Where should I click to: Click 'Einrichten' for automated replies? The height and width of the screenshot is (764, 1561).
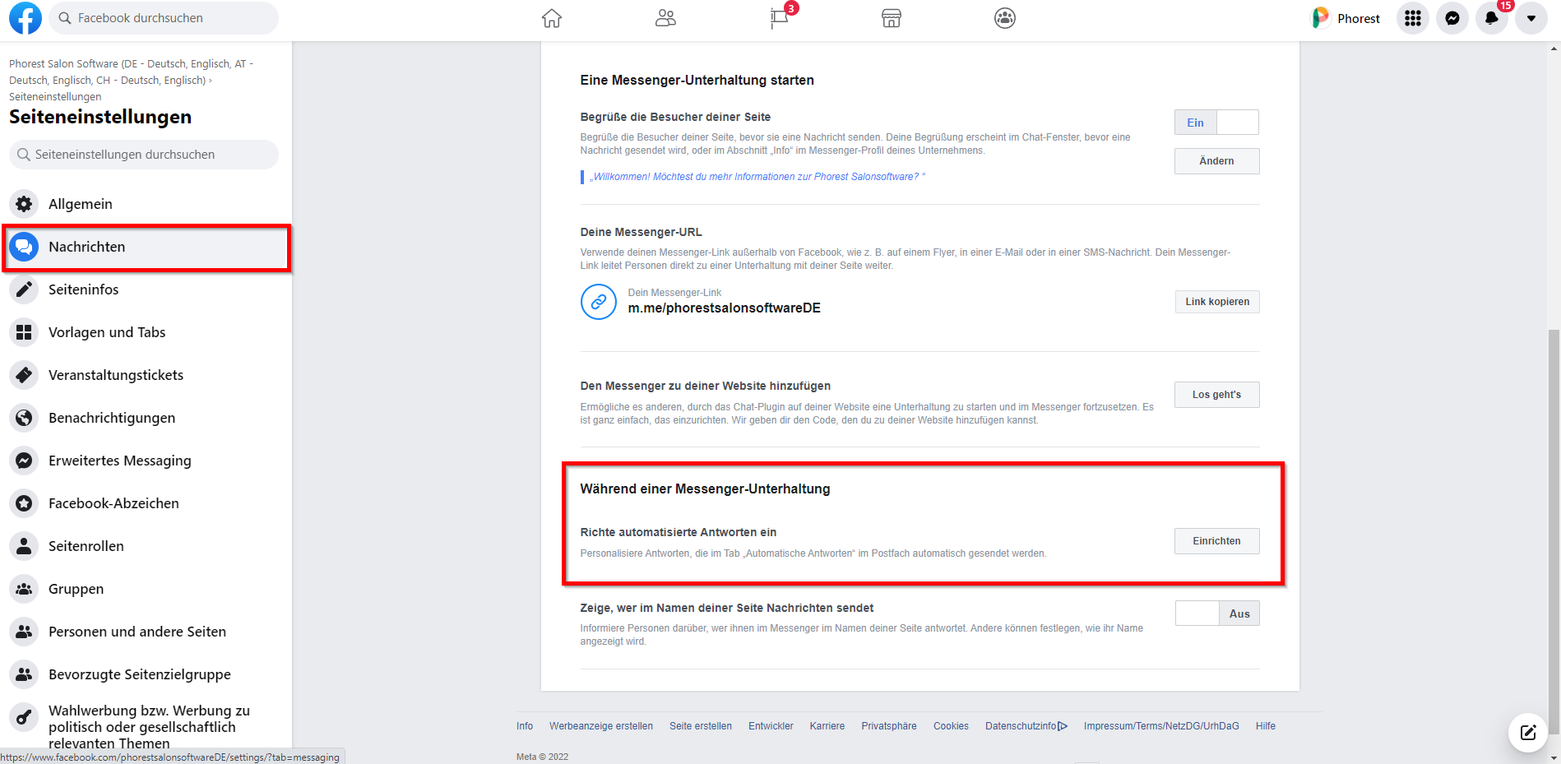click(x=1216, y=541)
